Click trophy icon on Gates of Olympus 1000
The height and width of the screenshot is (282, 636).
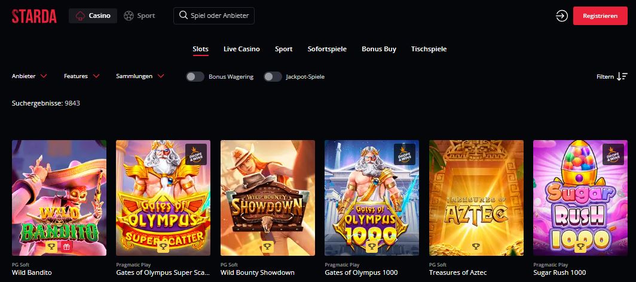(x=372, y=246)
